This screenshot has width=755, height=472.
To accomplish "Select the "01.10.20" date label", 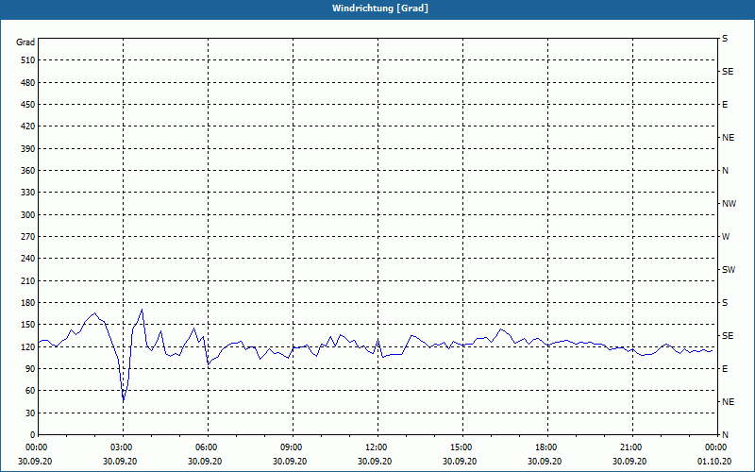I will [x=714, y=462].
